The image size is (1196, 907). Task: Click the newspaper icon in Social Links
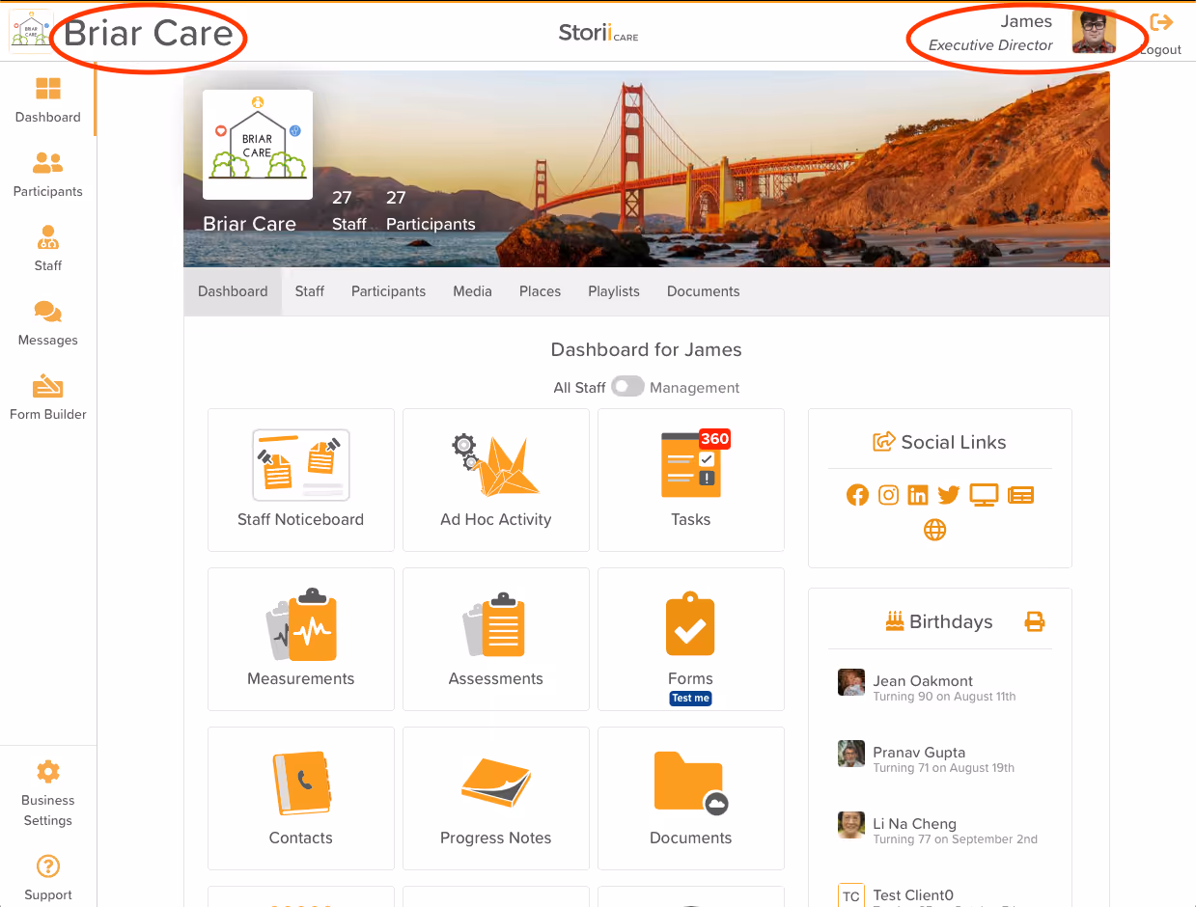[1020, 495]
